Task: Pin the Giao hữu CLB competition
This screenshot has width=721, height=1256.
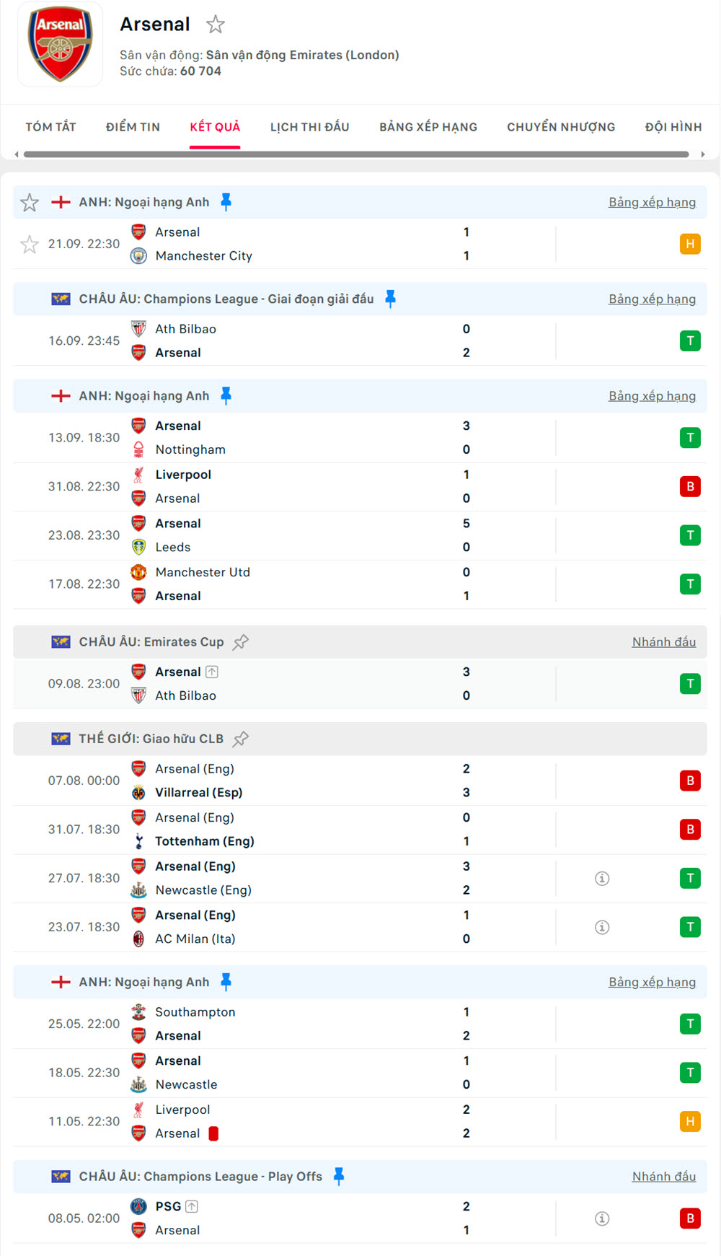Action: click(241, 739)
